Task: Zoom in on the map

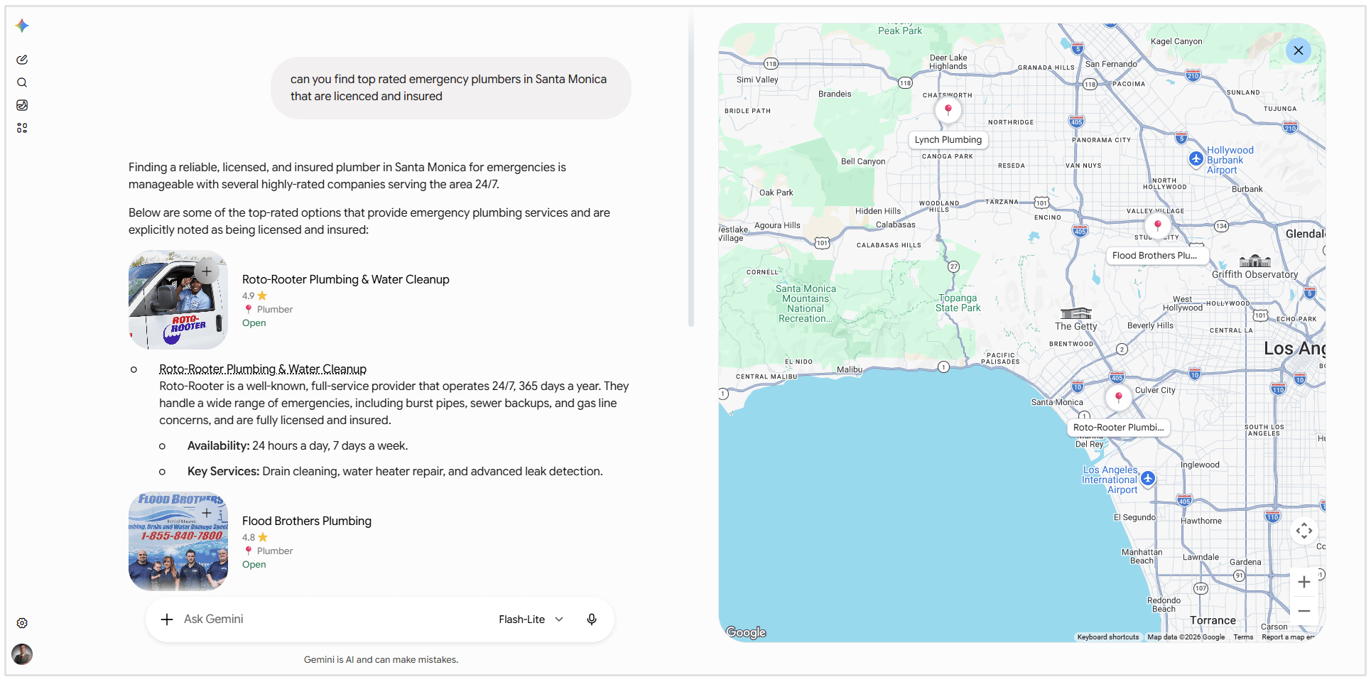Action: click(x=1304, y=583)
